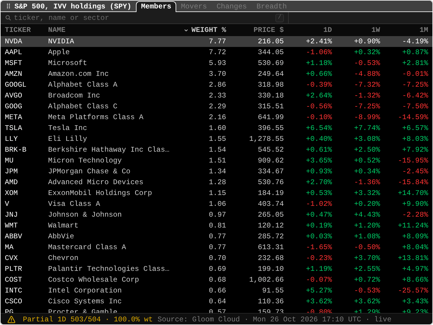This screenshot has height=325, width=433.
Task: Click the panel drag handle icon
Action: [x=8, y=6]
